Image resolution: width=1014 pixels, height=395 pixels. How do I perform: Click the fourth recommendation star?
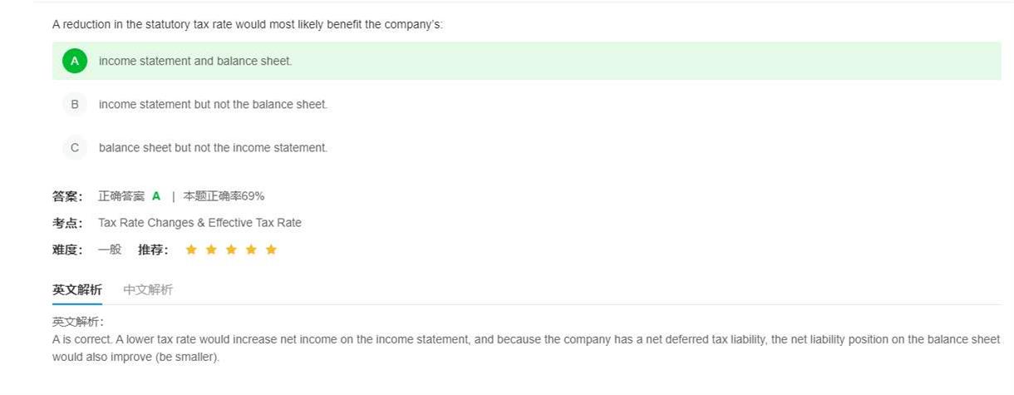click(251, 249)
